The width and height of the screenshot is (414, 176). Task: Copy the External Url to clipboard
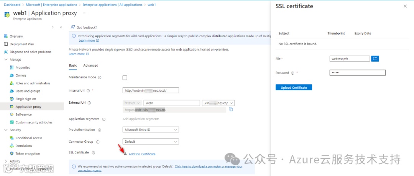(231, 109)
